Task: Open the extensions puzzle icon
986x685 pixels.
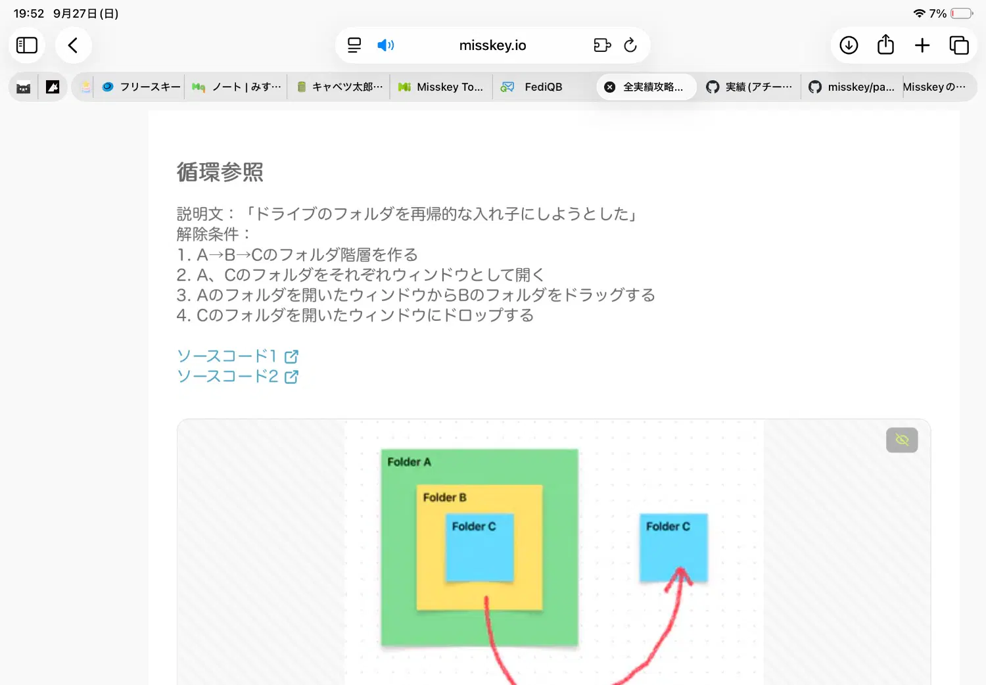Action: 602,45
